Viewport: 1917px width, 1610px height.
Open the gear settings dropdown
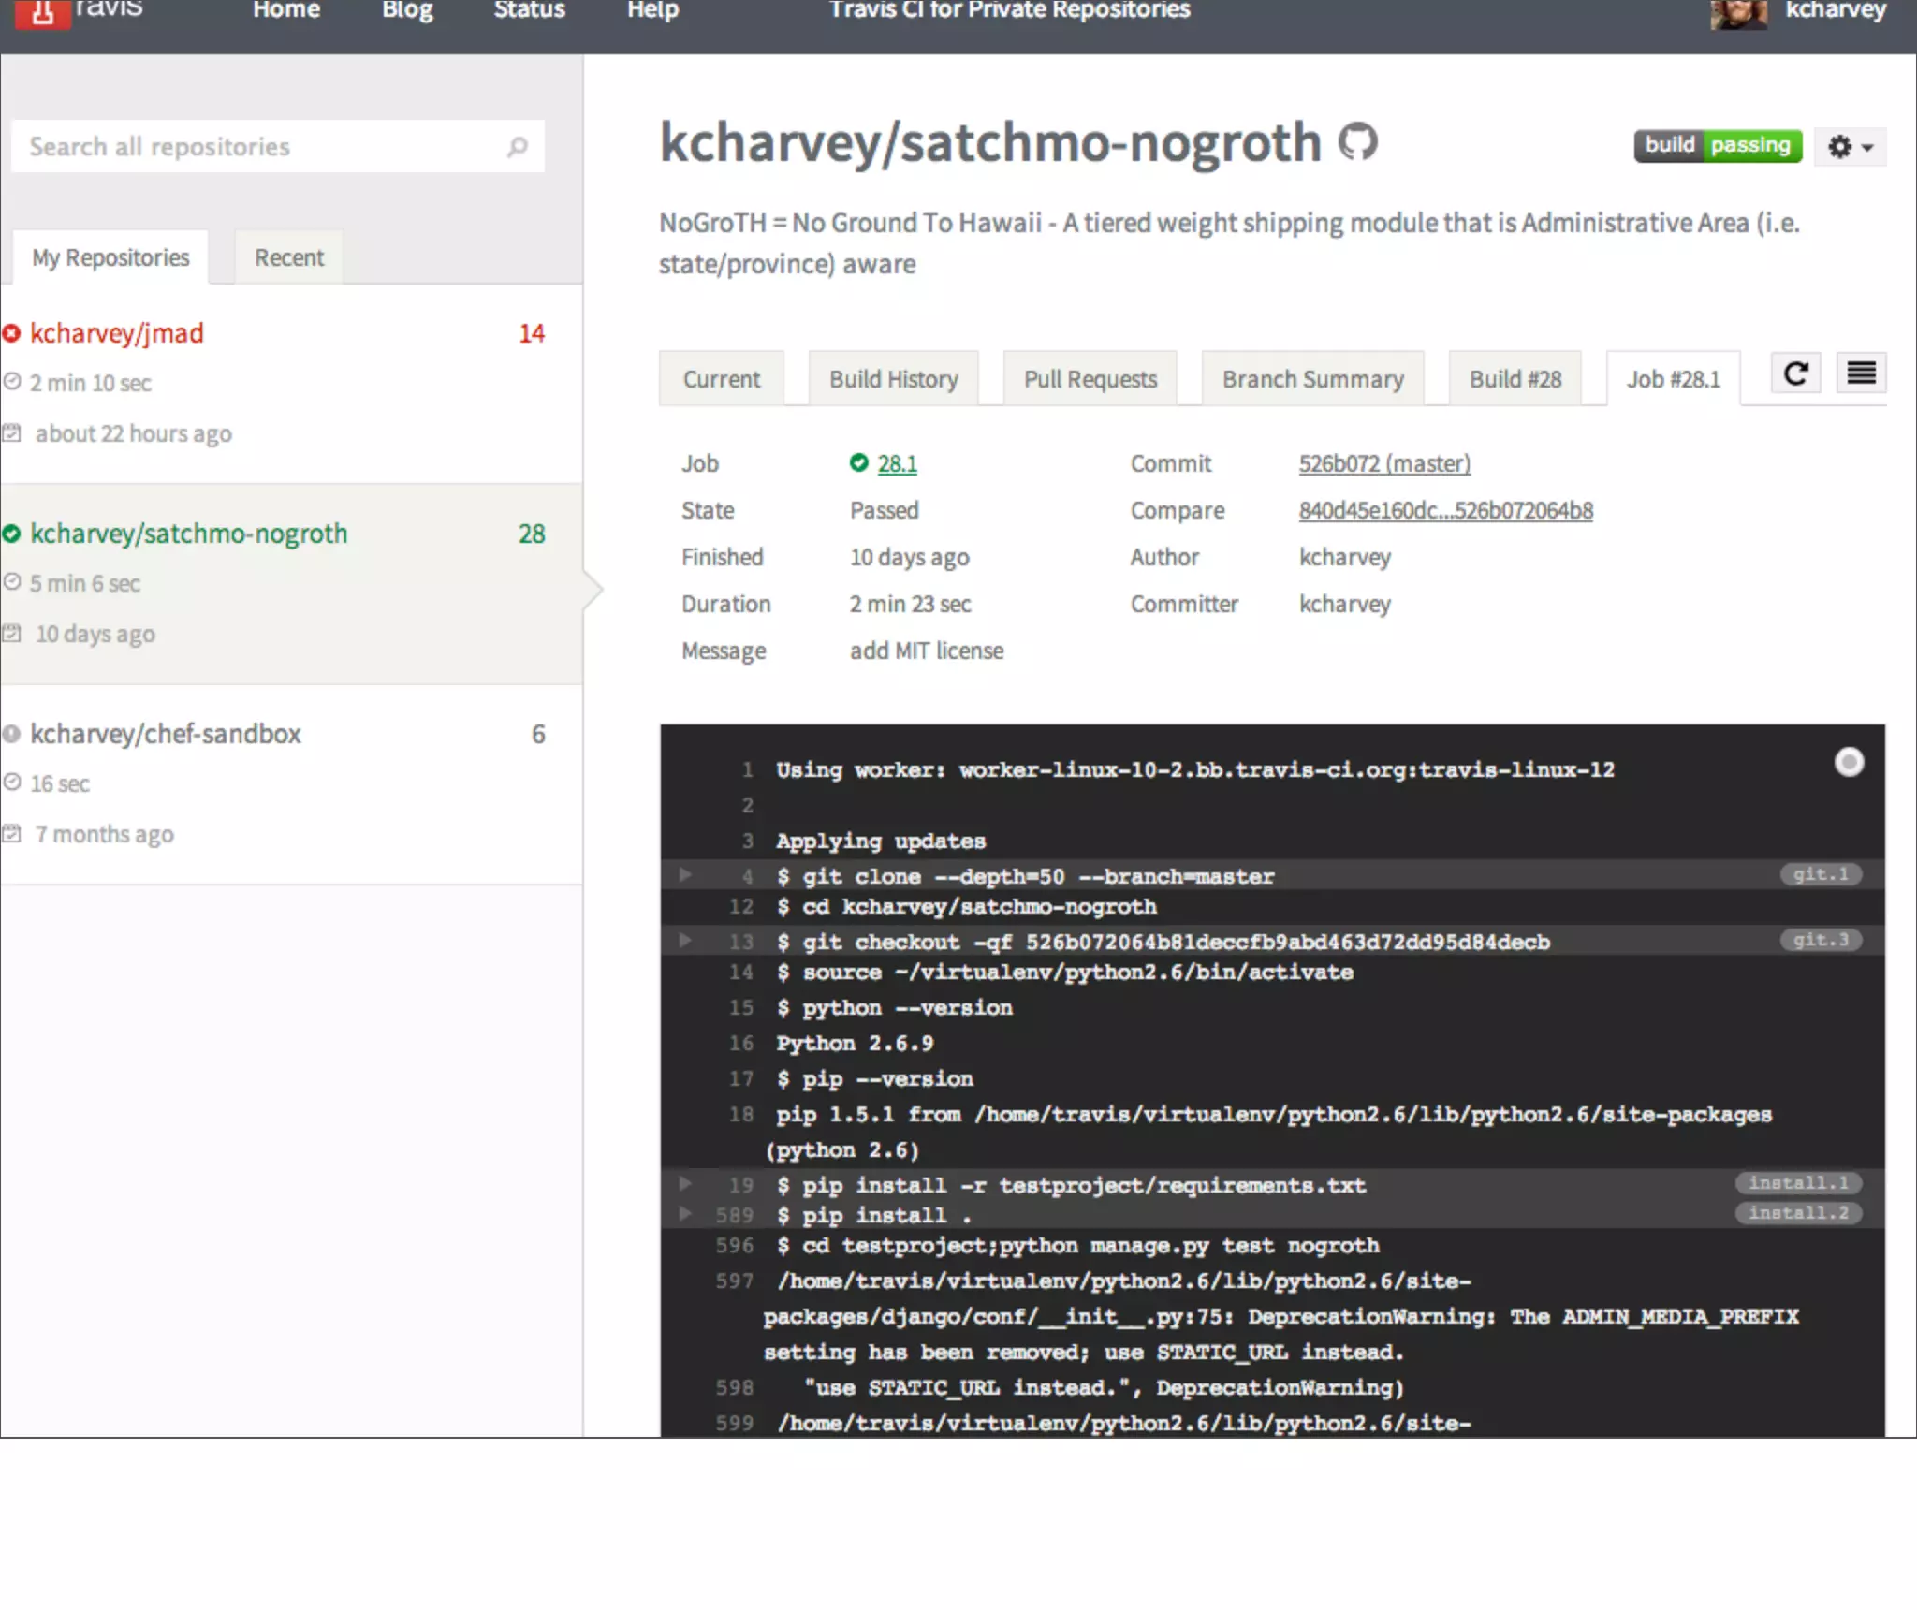point(1850,147)
